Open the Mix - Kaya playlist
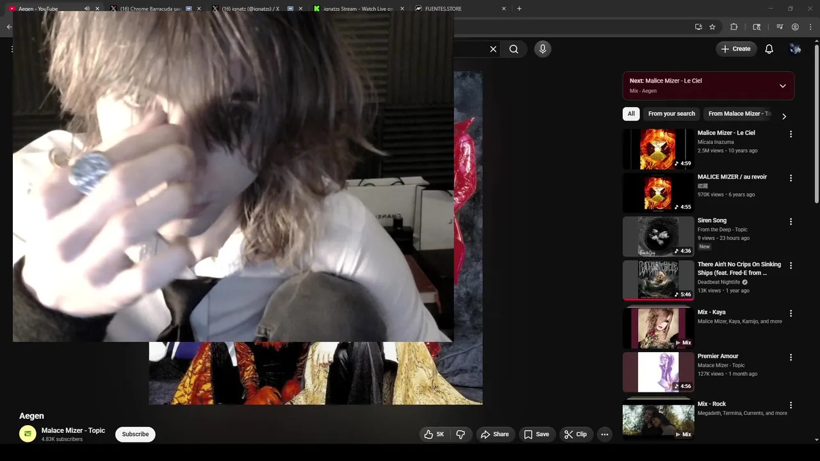 click(658, 327)
